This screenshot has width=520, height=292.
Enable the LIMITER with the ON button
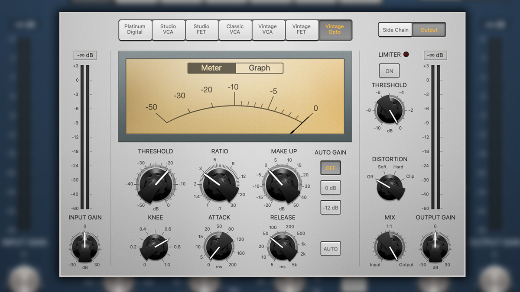tap(389, 71)
